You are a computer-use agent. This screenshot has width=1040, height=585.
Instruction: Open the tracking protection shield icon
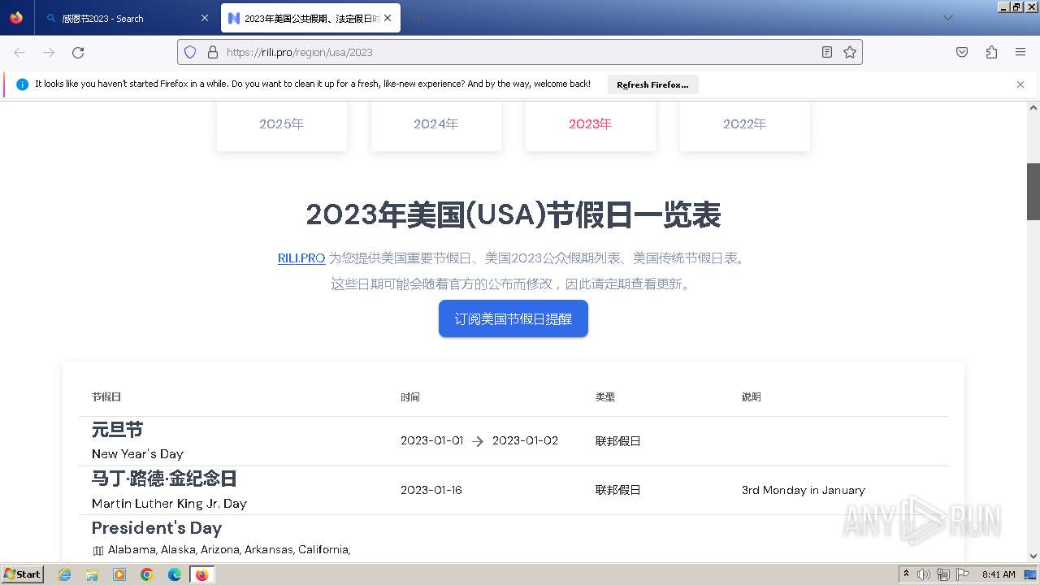(x=190, y=52)
